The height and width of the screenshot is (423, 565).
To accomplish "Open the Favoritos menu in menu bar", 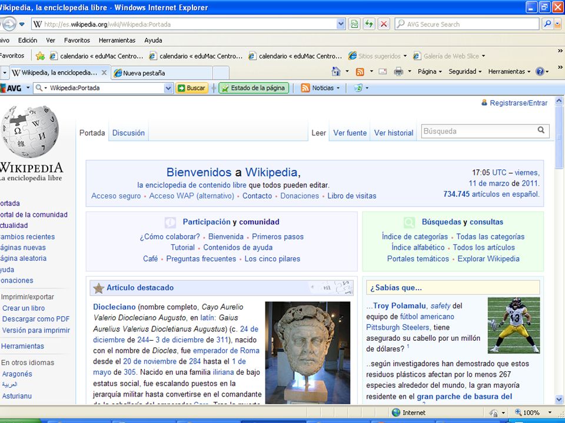I will [77, 41].
